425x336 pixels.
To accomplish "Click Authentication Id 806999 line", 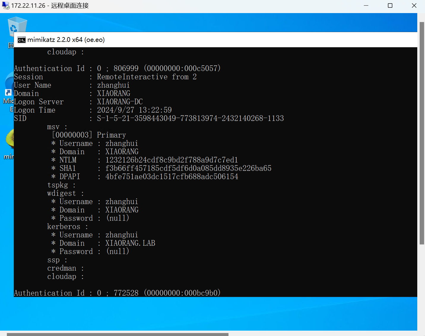I will [117, 68].
